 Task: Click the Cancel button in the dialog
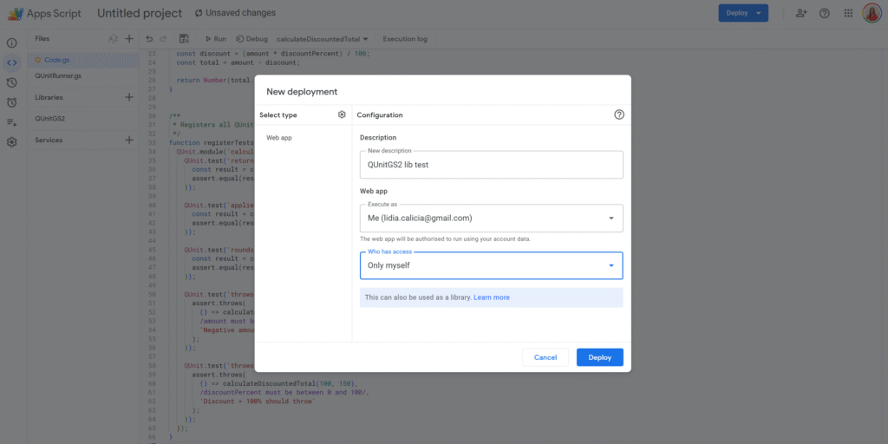click(545, 357)
